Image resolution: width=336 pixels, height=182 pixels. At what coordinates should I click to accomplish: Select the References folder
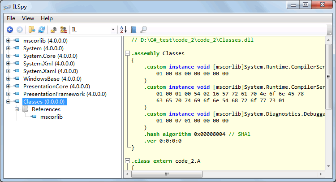click(46, 109)
